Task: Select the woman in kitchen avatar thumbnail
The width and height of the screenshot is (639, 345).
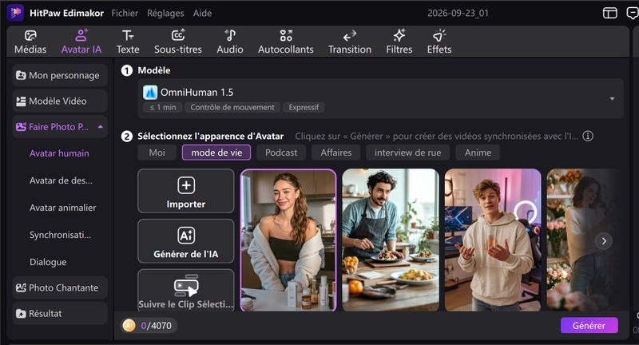Action: (x=288, y=240)
